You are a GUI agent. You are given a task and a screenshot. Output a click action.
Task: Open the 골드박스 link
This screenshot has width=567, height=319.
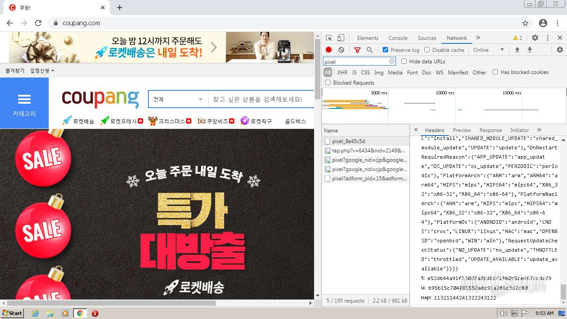tap(295, 121)
